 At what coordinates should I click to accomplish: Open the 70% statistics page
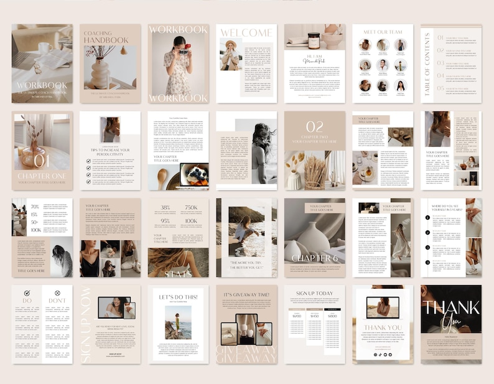click(42, 238)
